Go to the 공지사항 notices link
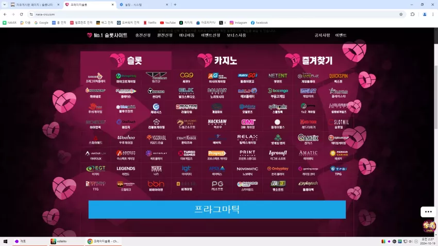438x246 pixels. pos(322,35)
